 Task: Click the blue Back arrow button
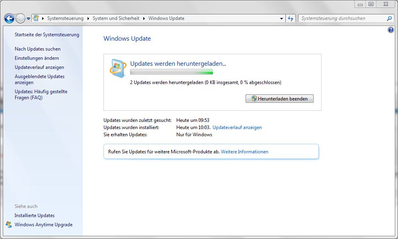(9, 18)
